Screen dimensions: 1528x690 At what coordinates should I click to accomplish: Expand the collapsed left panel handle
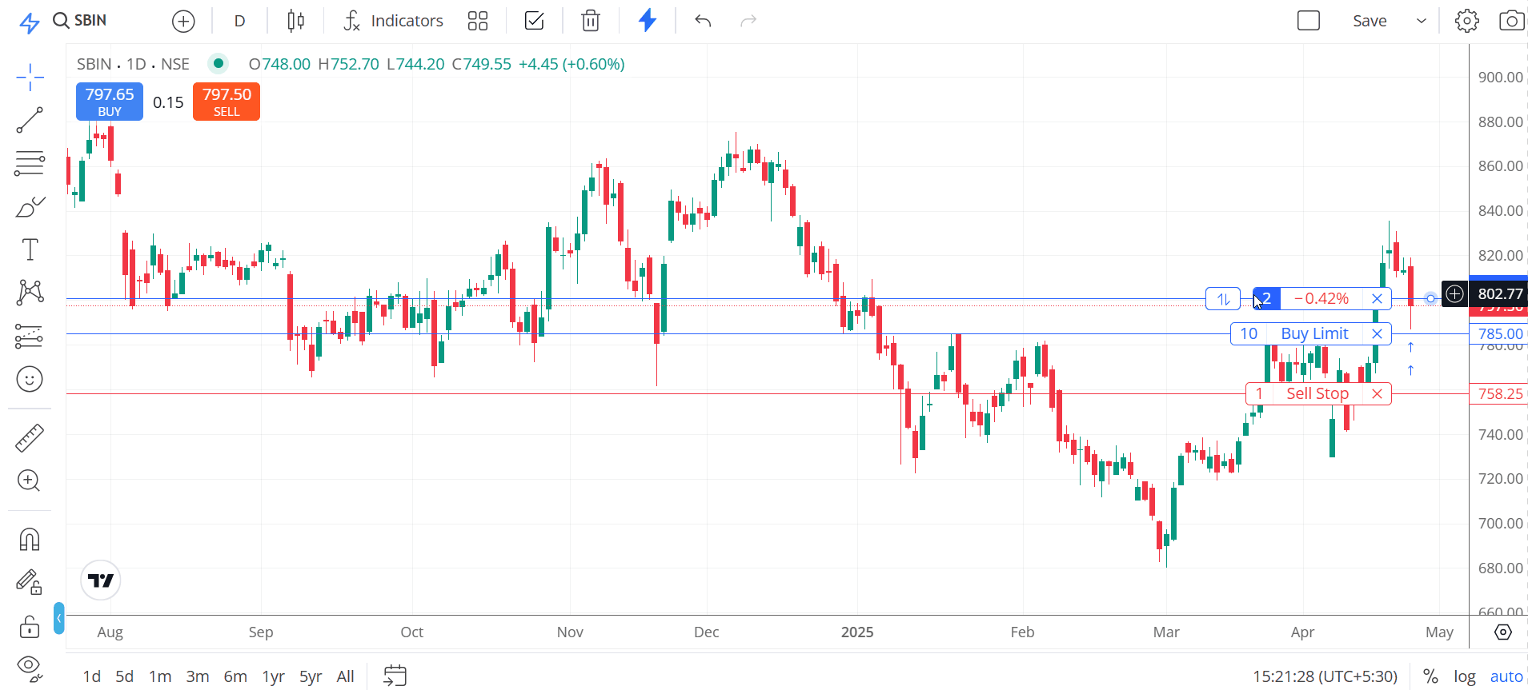[59, 618]
